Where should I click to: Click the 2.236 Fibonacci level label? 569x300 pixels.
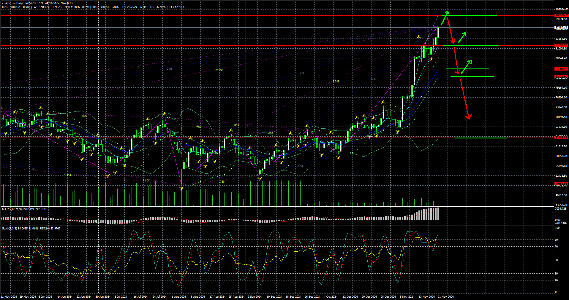(219, 70)
